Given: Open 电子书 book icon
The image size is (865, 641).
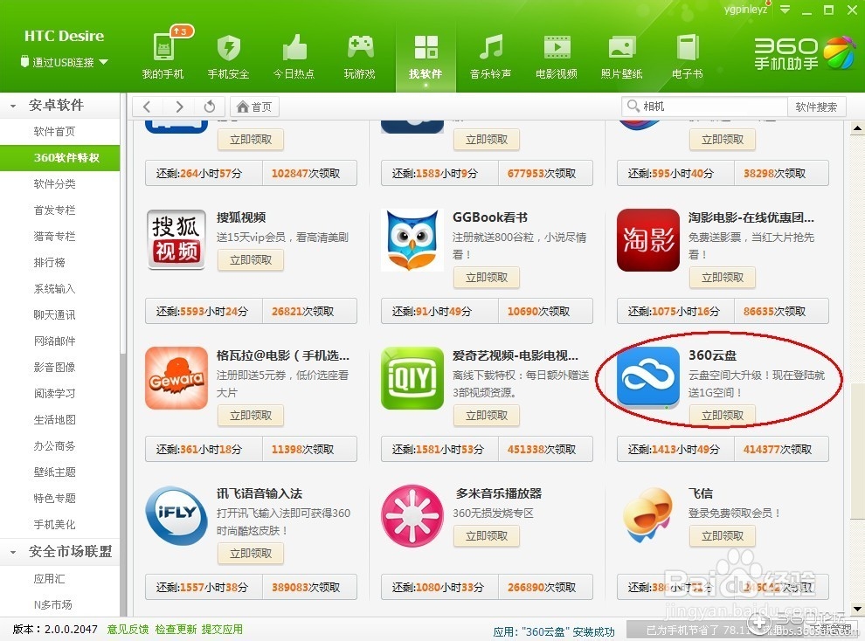Looking at the screenshot, I should point(688,55).
